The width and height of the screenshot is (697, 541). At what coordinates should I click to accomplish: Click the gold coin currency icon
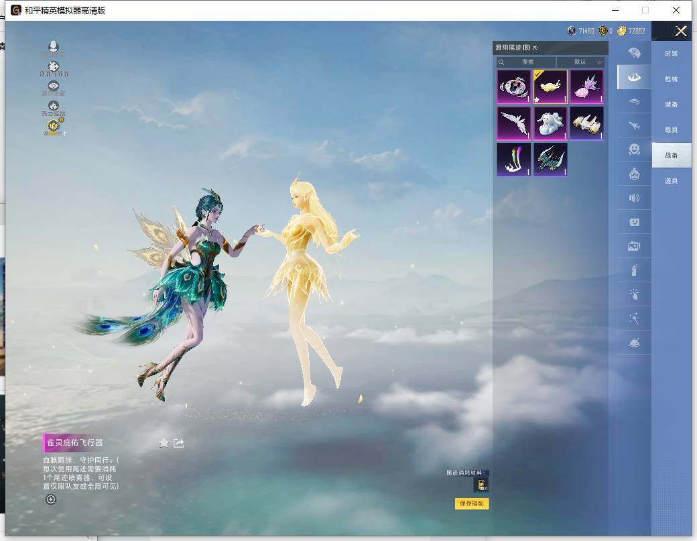(621, 31)
